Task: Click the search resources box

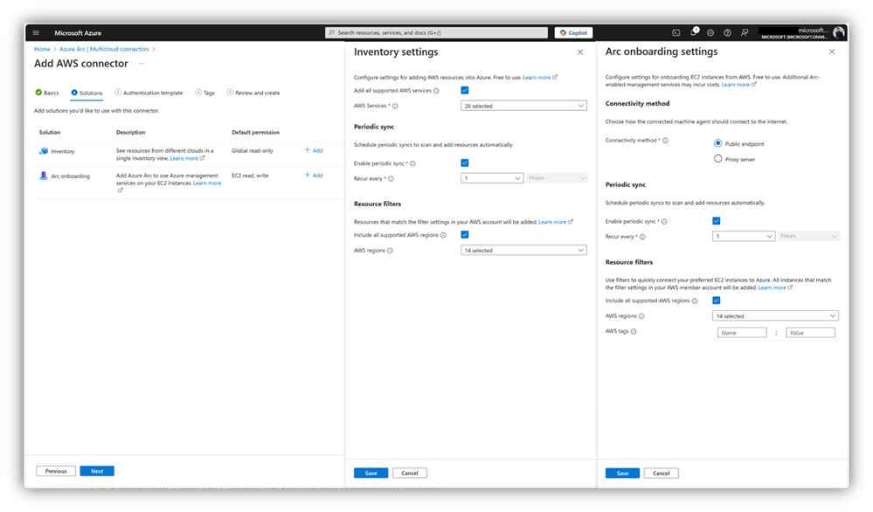Action: coord(437,33)
